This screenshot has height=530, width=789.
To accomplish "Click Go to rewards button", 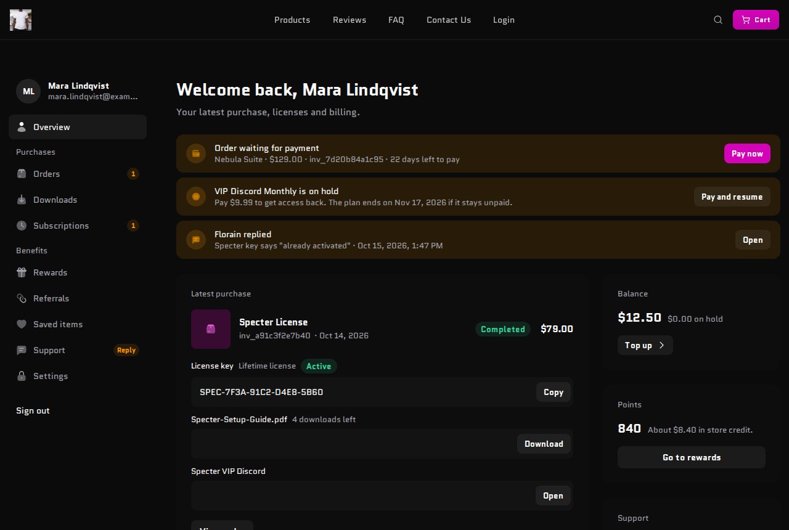I will tap(692, 457).
